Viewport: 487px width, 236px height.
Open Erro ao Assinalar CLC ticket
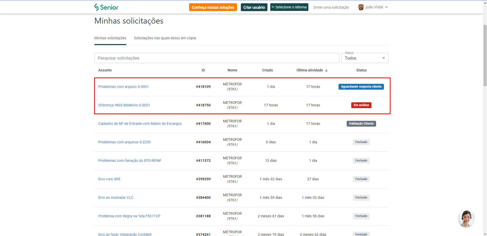116,198
